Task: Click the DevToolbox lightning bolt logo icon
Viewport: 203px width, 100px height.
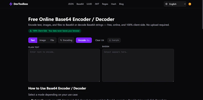Action: tap(11, 4)
